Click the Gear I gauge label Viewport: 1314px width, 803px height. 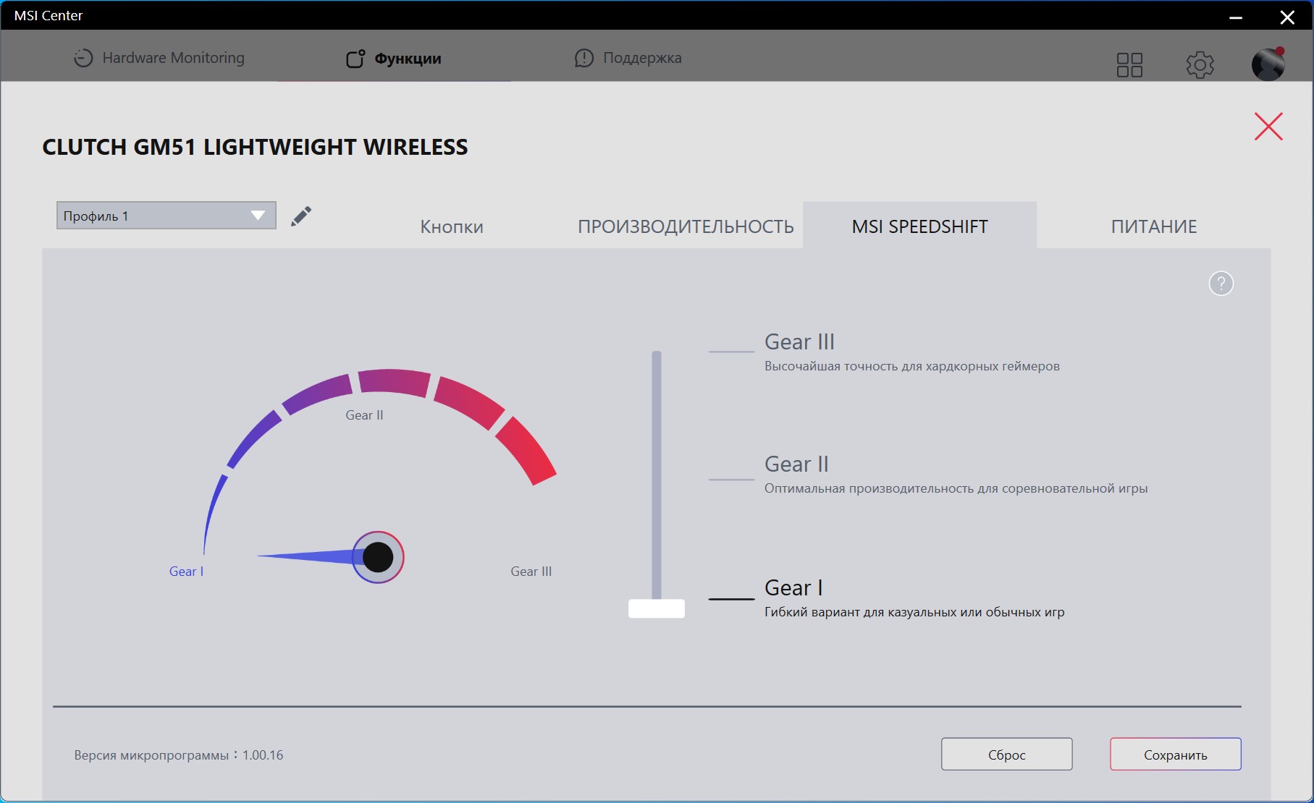tap(186, 572)
